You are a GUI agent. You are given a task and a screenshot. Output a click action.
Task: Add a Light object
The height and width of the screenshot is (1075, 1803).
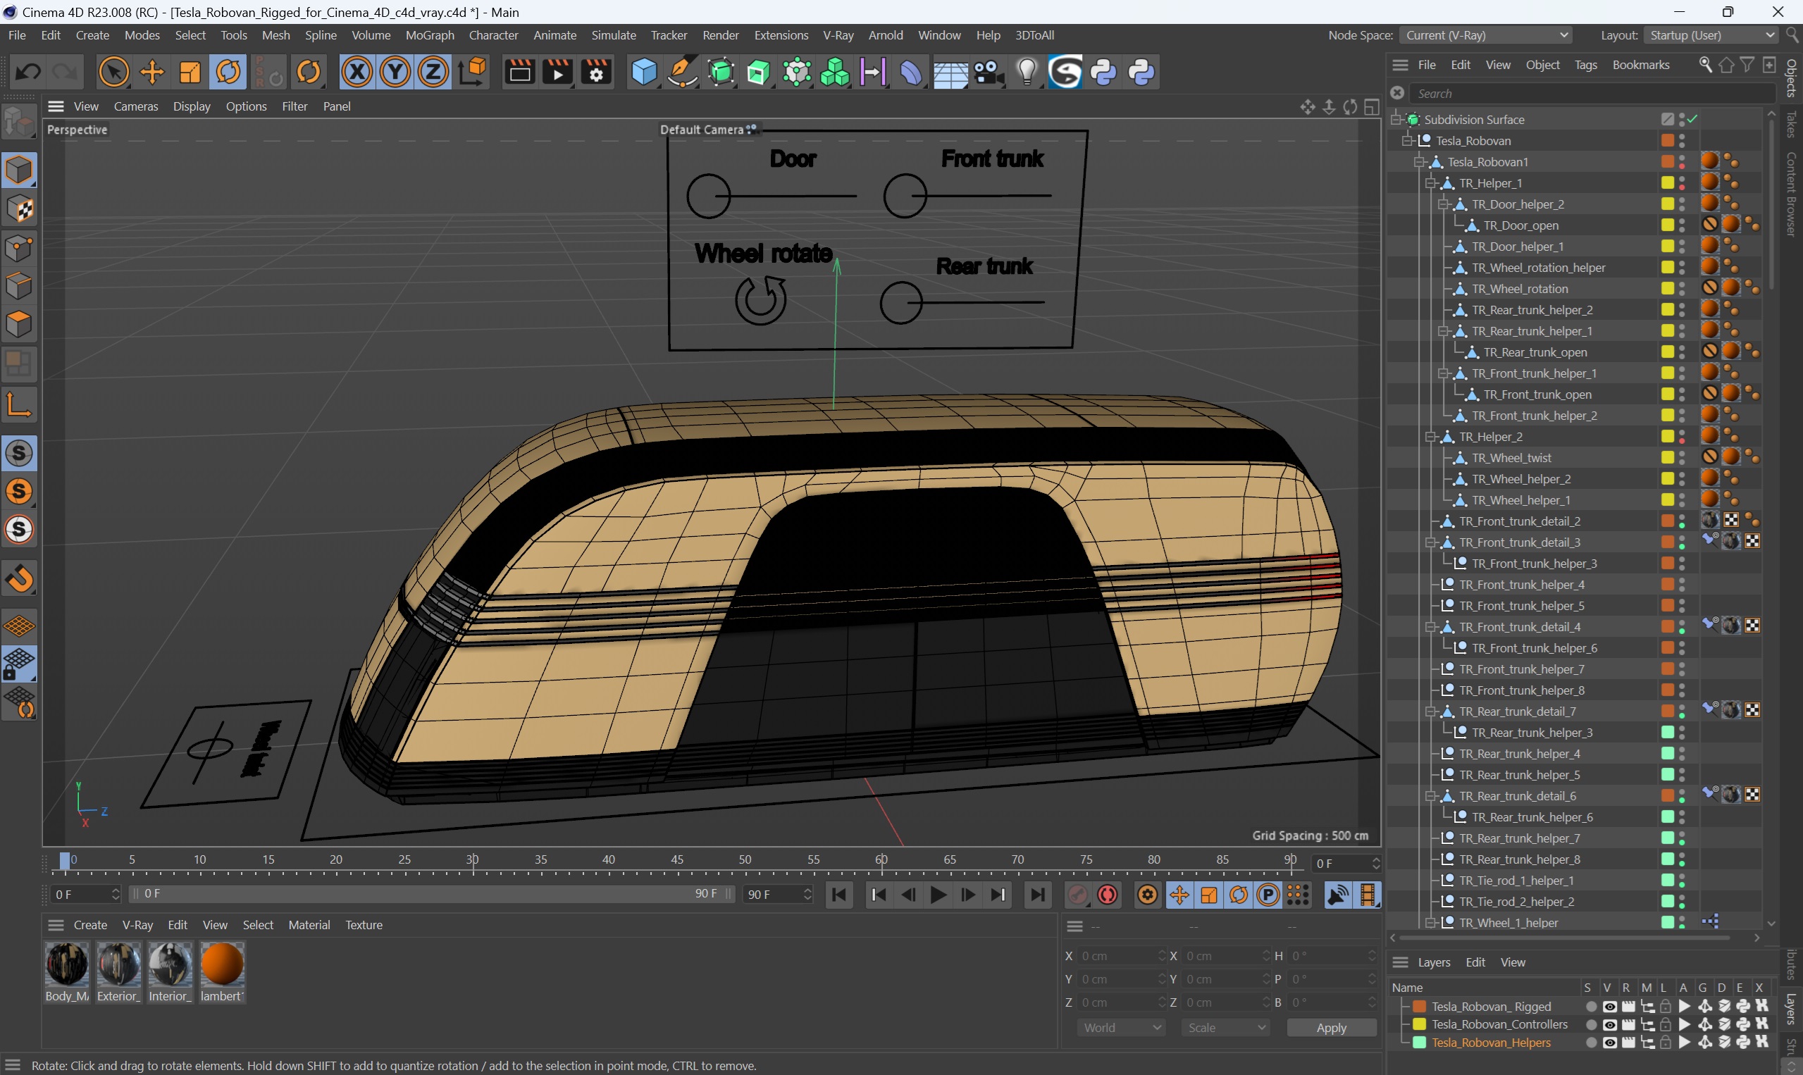pos(1027,72)
